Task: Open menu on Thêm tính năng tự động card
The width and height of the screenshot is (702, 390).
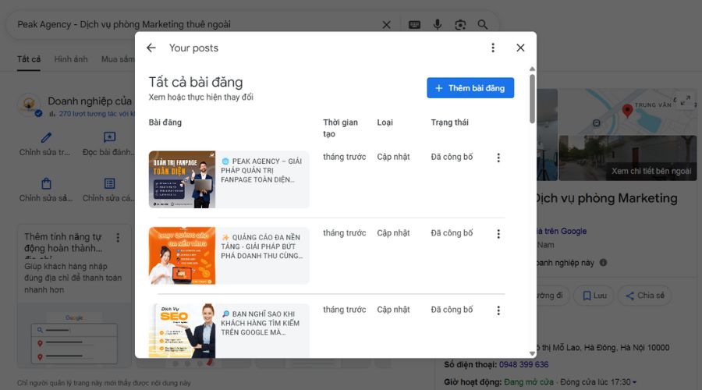Action: coord(118,237)
